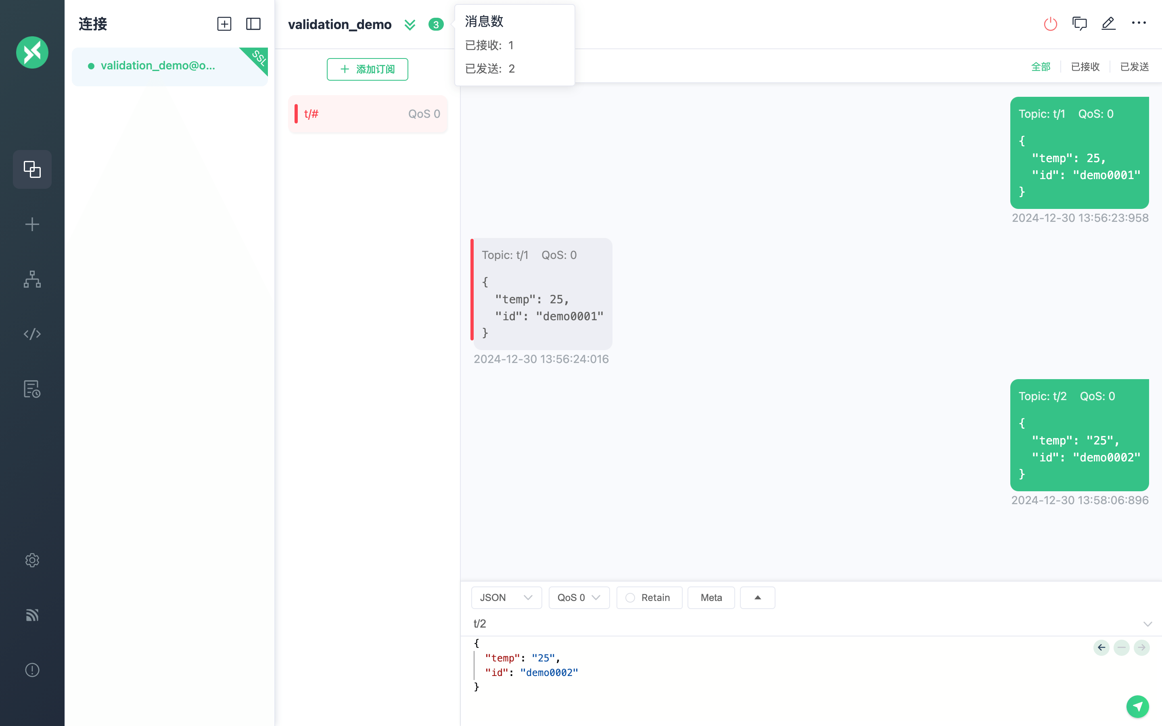Viewport: 1162px width, 726px height.
Task: Create a new connection with the sidebar plus icon
Action: (32, 224)
